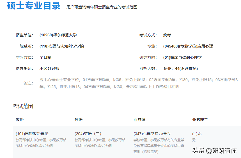Screen dimensions: 241x158
Task: Click the 拟招人数 label
Action: [148, 69]
